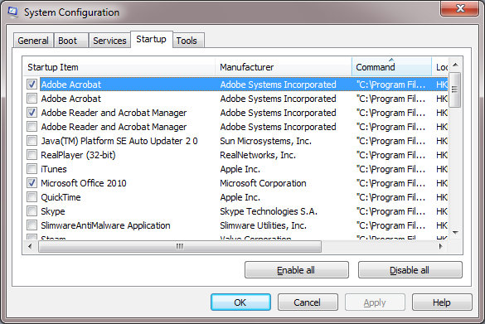
Task: Click 'Slimware Utilities, Inc.' manufacturer cell
Action: tap(263, 225)
